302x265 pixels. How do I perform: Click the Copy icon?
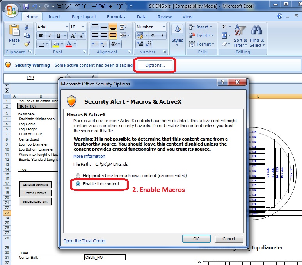pos(27,36)
